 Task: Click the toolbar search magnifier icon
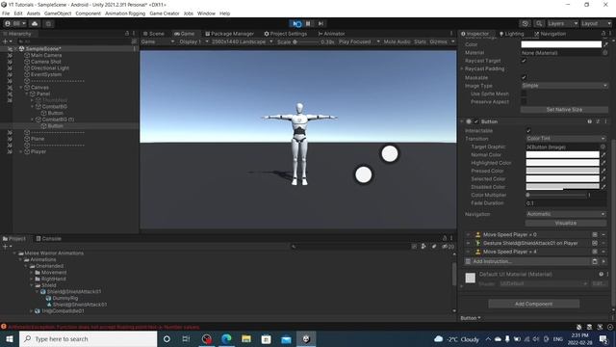pos(539,23)
